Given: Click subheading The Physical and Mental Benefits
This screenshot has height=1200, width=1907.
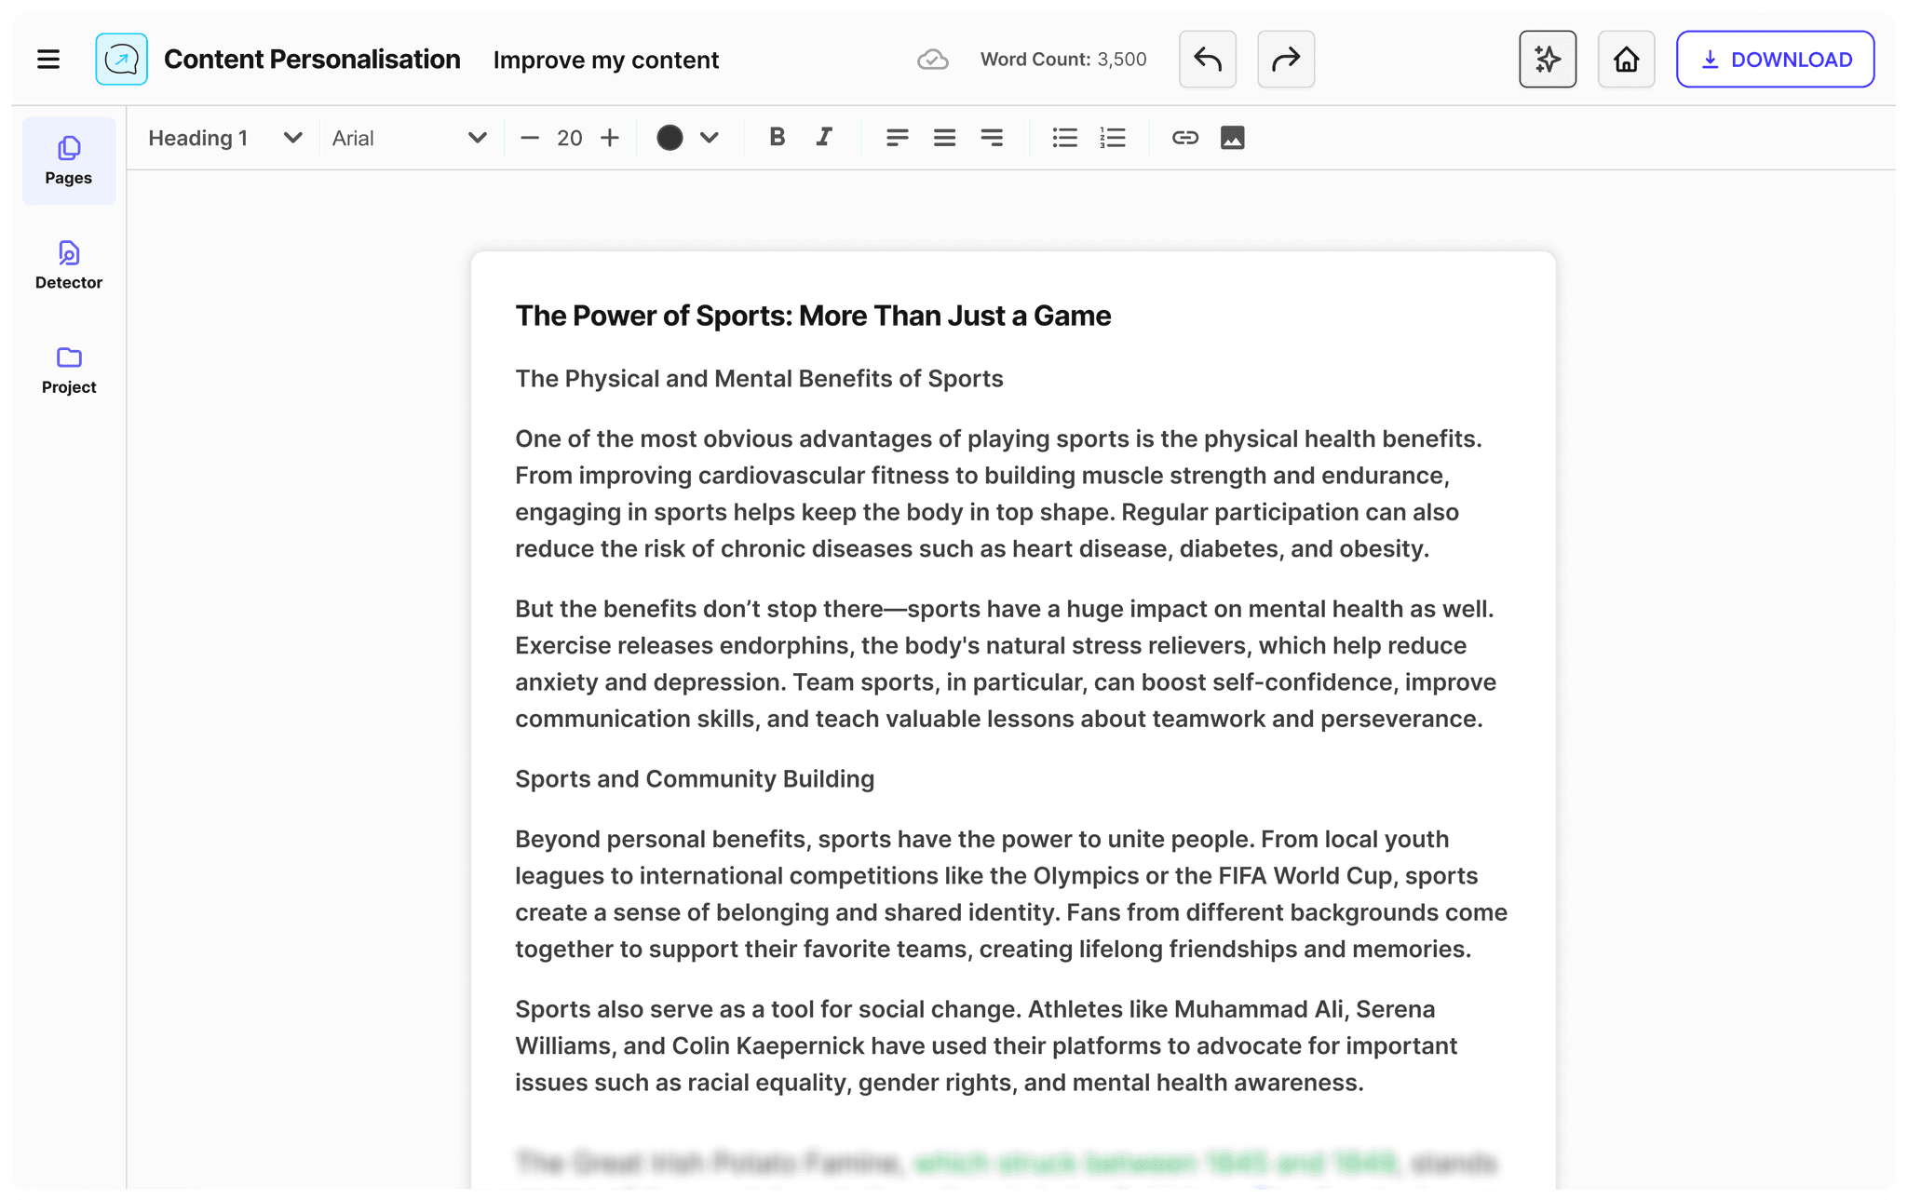Looking at the screenshot, I should 759,379.
